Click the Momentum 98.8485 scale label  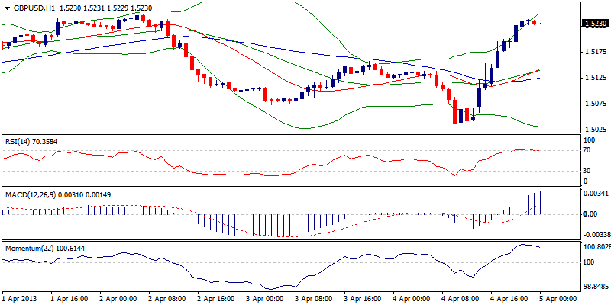coord(595,287)
